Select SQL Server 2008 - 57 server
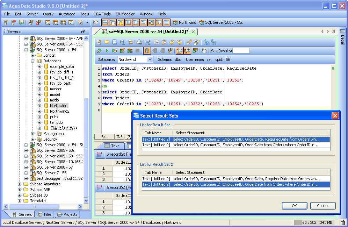The height and width of the screenshot is (227, 348). tap(55, 167)
